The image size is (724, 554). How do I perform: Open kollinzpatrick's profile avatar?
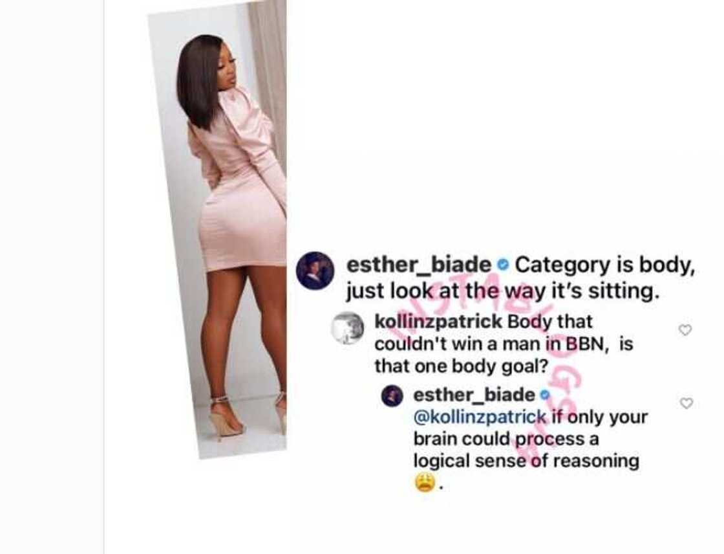[x=348, y=328]
